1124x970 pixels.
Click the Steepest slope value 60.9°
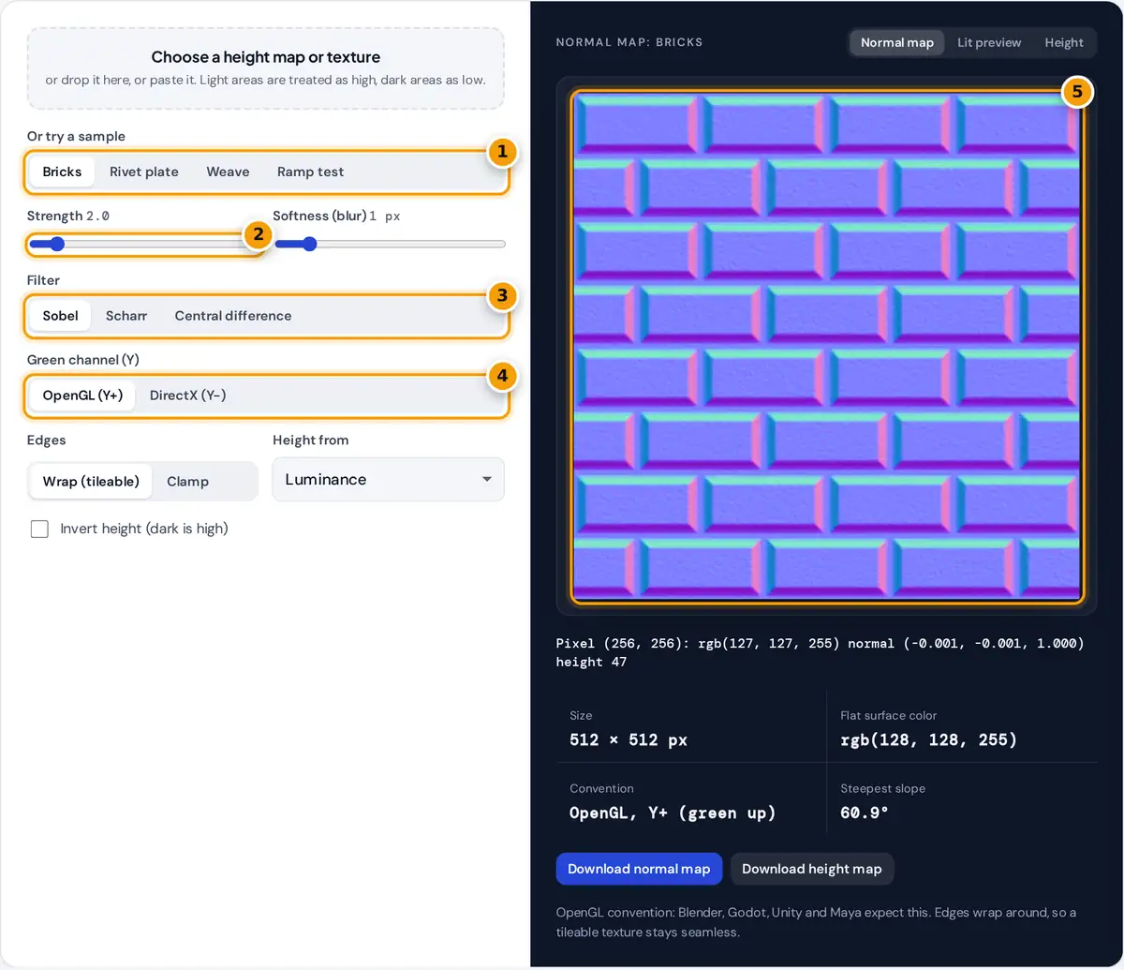point(865,813)
